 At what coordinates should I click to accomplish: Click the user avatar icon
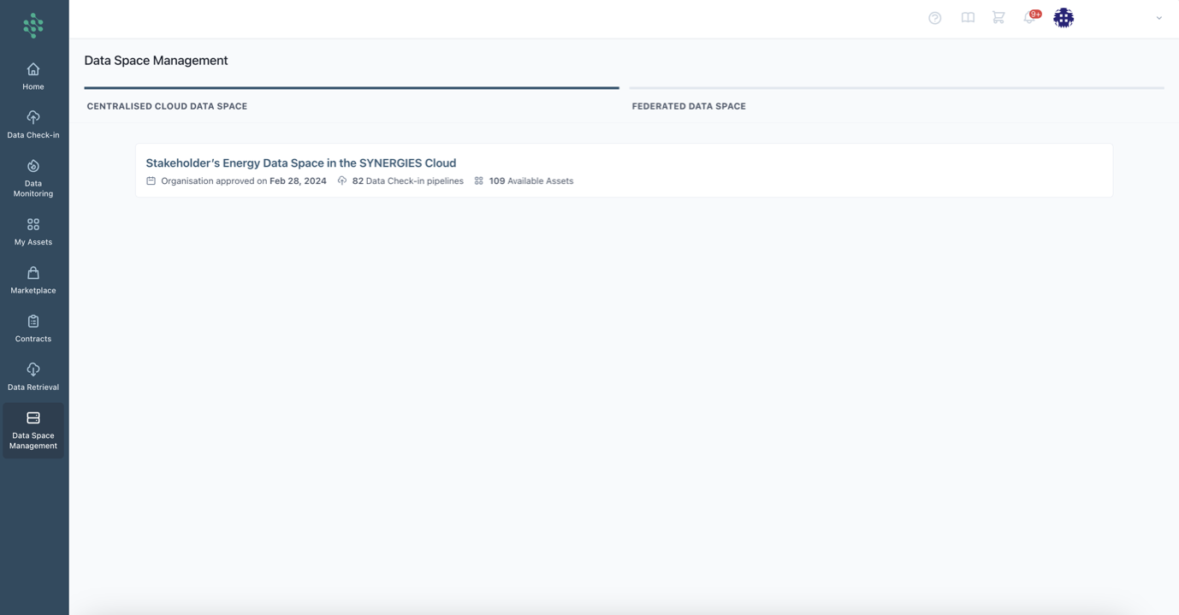pos(1063,18)
